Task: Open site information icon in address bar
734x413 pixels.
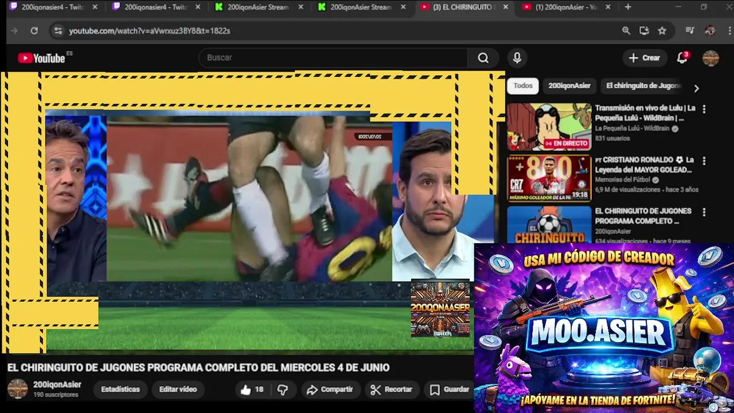Action: coord(57,31)
